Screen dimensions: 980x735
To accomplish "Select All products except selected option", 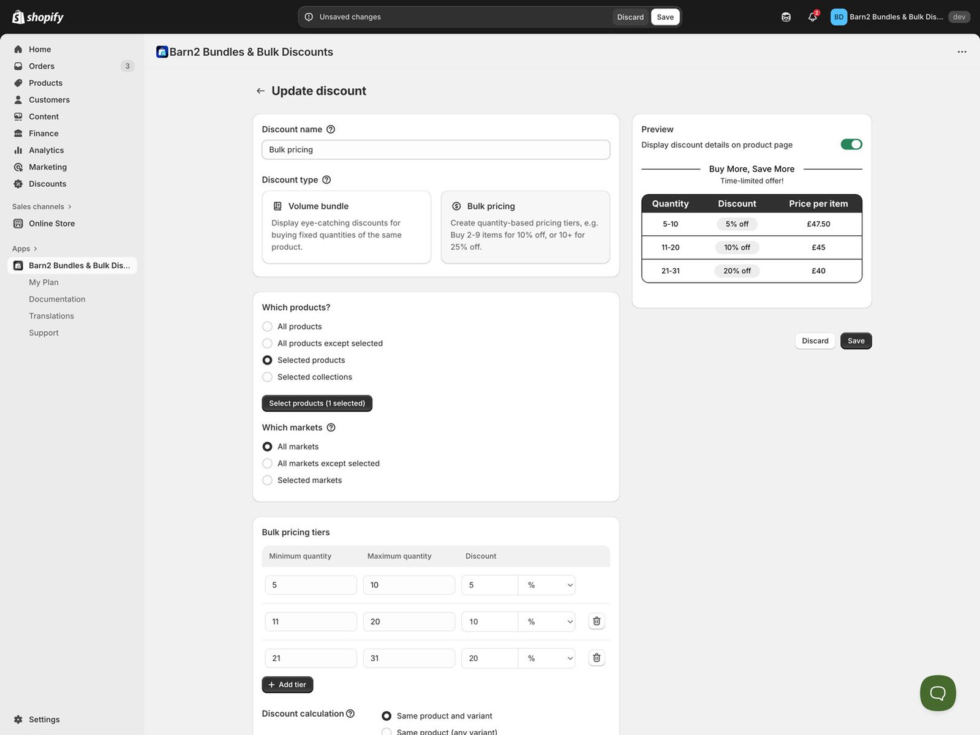I will pos(267,344).
